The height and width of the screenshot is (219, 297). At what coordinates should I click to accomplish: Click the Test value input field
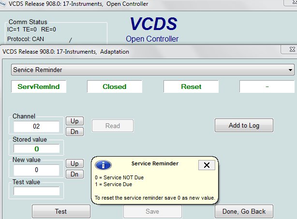36,191
